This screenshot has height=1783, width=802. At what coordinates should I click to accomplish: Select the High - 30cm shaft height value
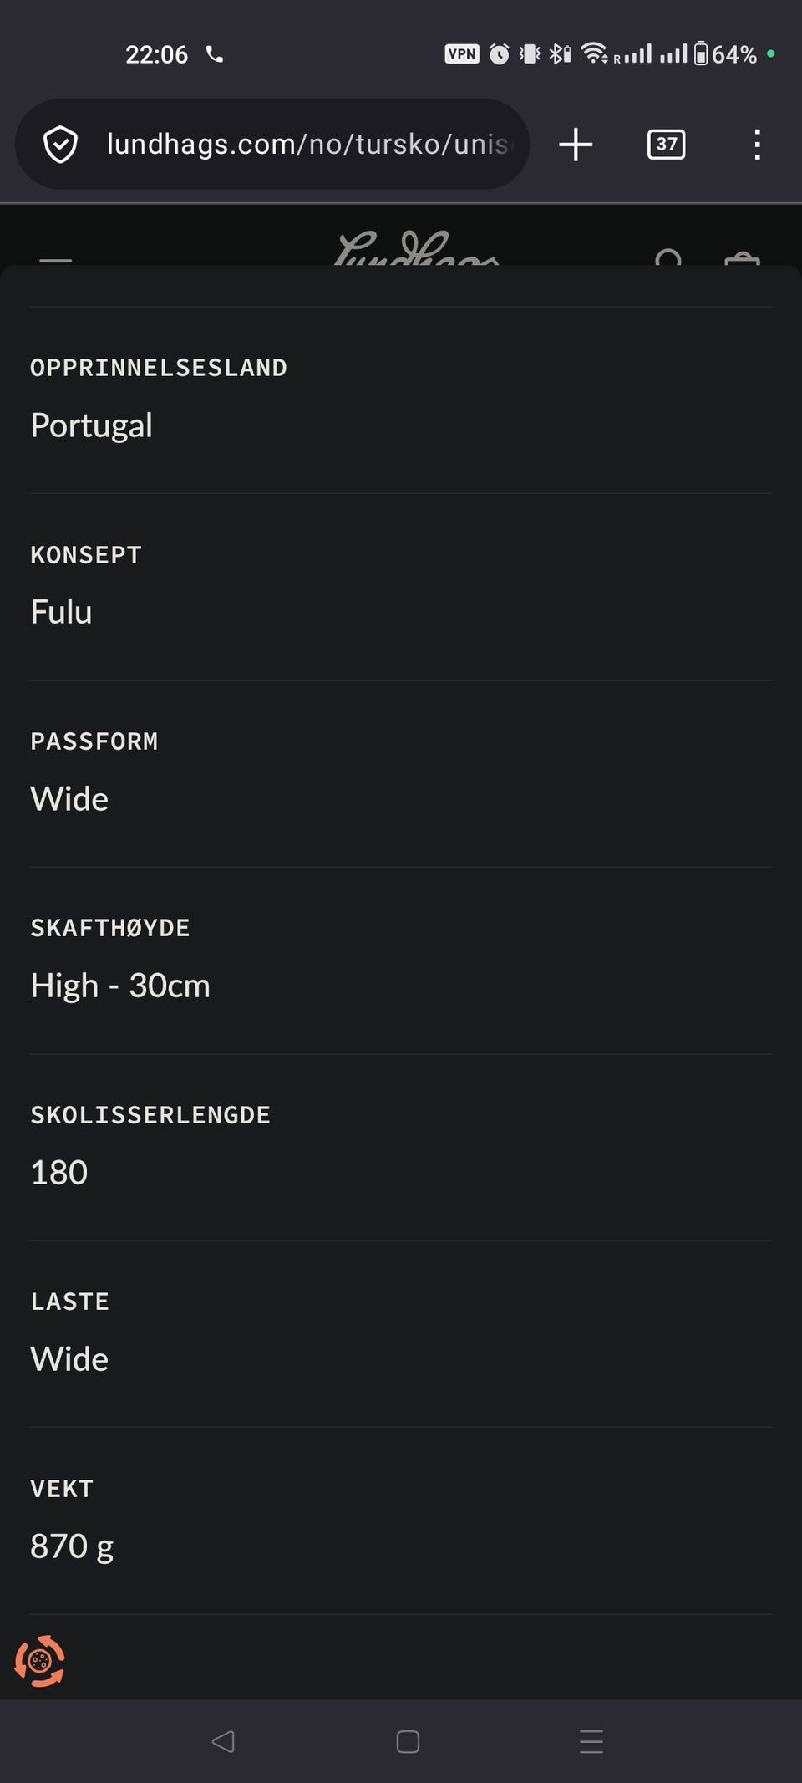coord(120,986)
